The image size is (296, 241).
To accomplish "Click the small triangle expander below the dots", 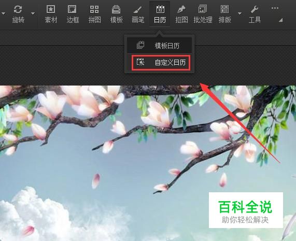I will tap(281, 20).
